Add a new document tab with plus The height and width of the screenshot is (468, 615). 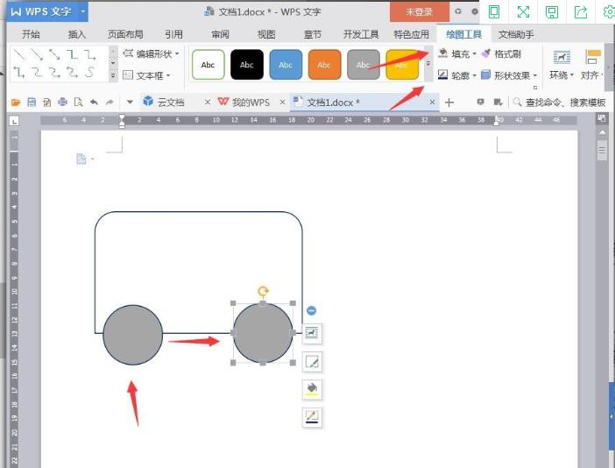click(x=449, y=103)
